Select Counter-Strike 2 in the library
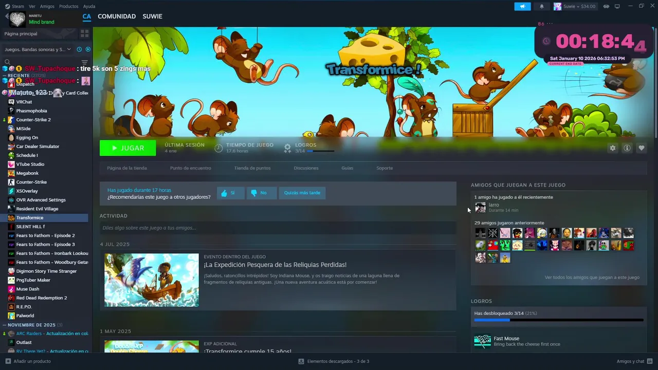 [33, 120]
